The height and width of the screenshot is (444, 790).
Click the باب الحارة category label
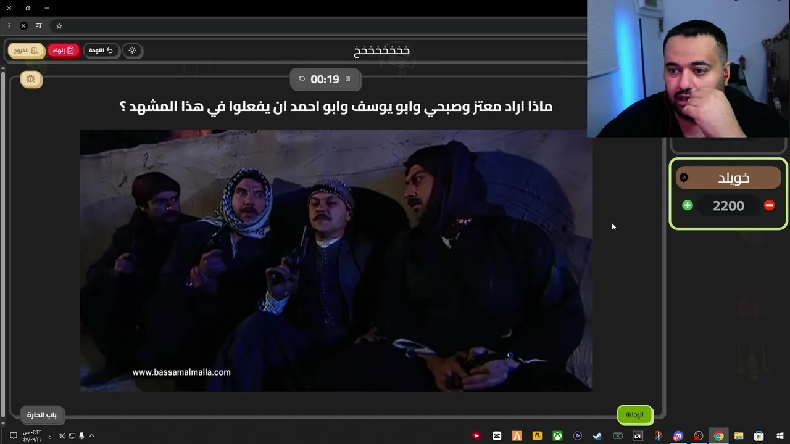(x=41, y=415)
